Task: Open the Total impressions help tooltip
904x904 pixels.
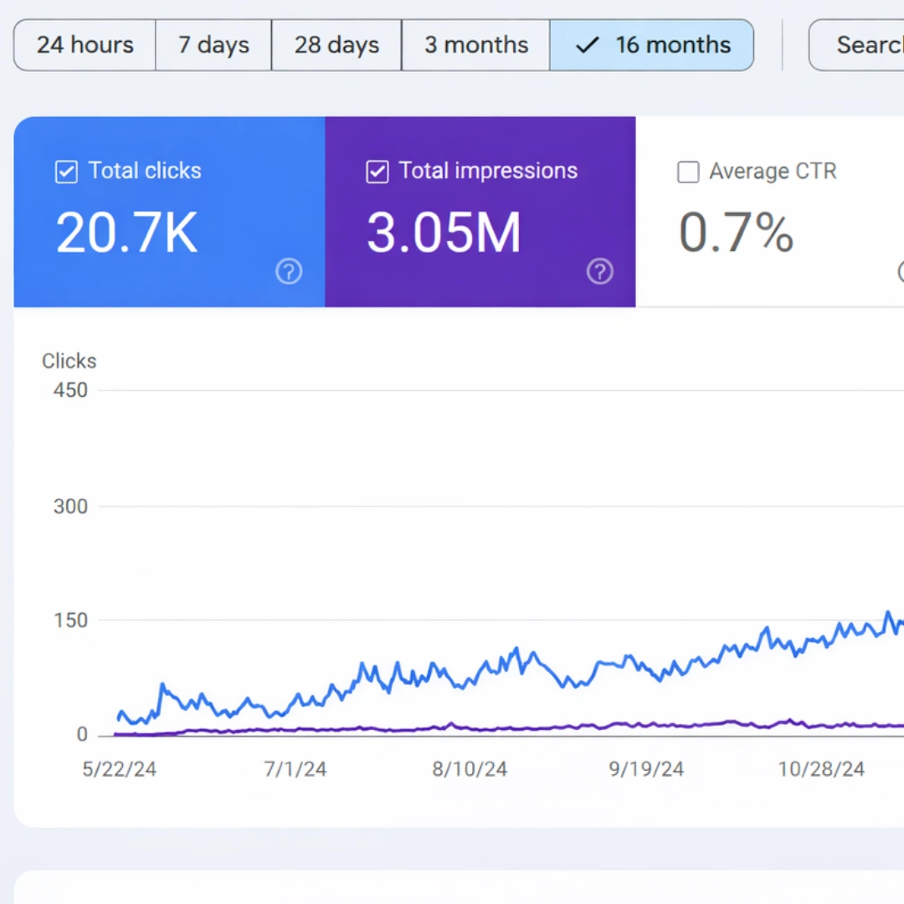Action: [x=600, y=271]
